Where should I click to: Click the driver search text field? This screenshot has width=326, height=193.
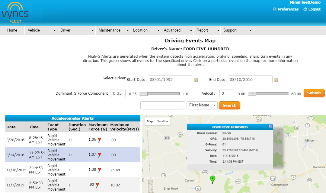(x=163, y=105)
